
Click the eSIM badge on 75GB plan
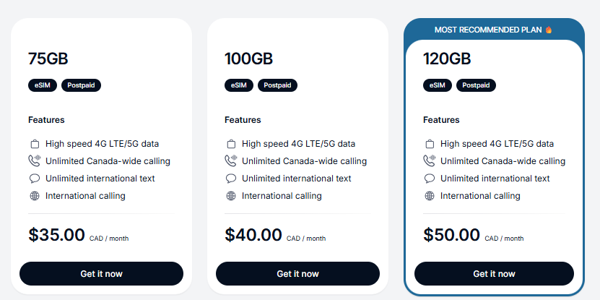[42, 85]
